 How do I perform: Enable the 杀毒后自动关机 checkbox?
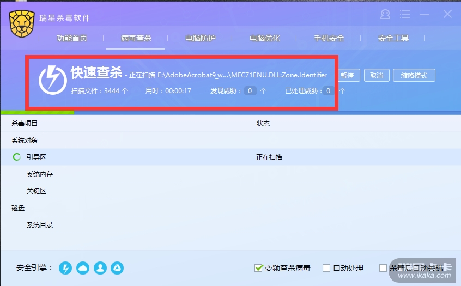pyautogui.click(x=383, y=268)
